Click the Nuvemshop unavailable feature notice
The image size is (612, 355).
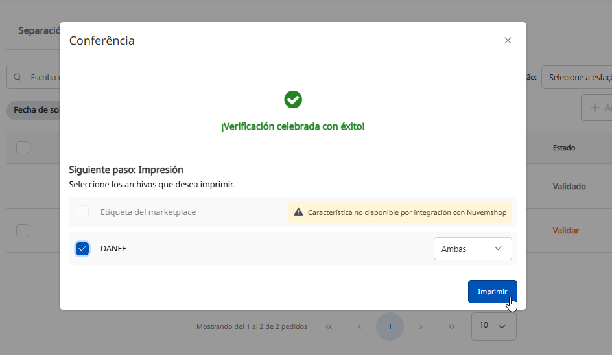(400, 212)
